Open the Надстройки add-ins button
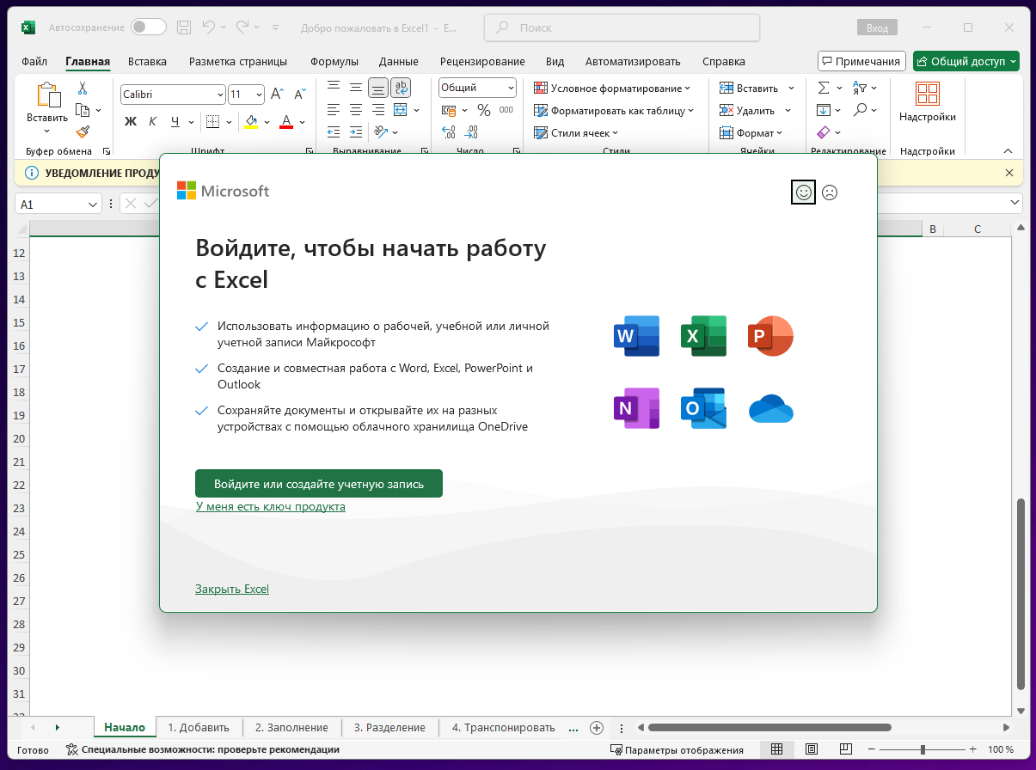This screenshot has height=770, width=1036. (928, 101)
